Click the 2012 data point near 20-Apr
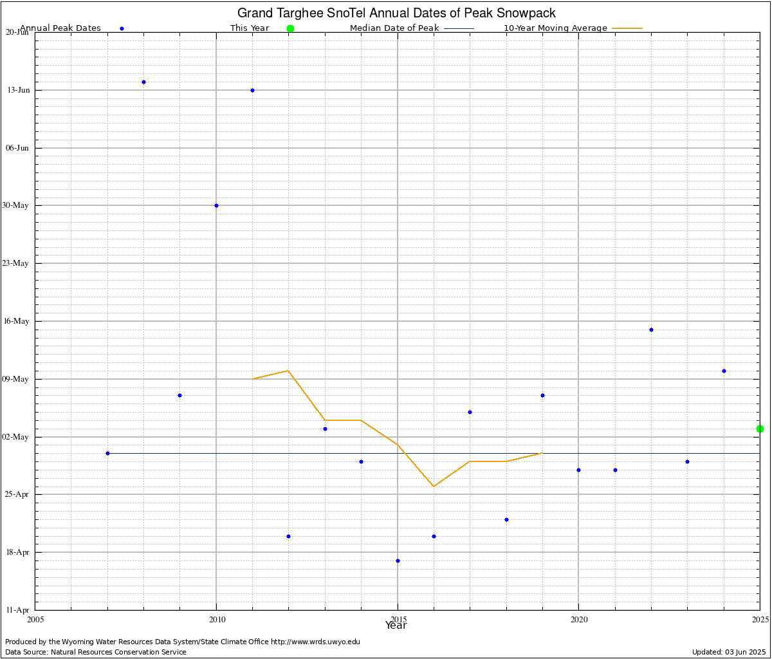This screenshot has height=659, width=772. click(x=288, y=536)
